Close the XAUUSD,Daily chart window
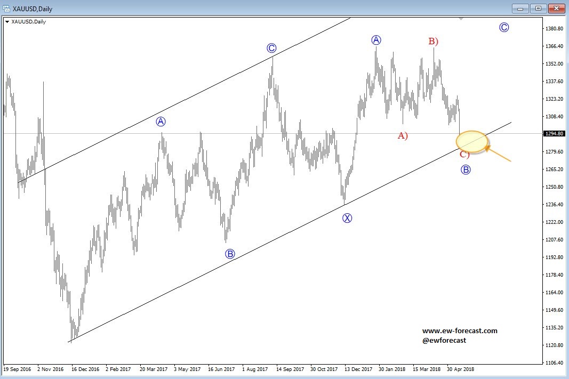This screenshot has height=379, width=569. pyautogui.click(x=556, y=8)
